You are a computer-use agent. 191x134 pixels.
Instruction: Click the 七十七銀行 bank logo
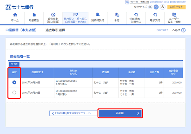pos(19,7)
